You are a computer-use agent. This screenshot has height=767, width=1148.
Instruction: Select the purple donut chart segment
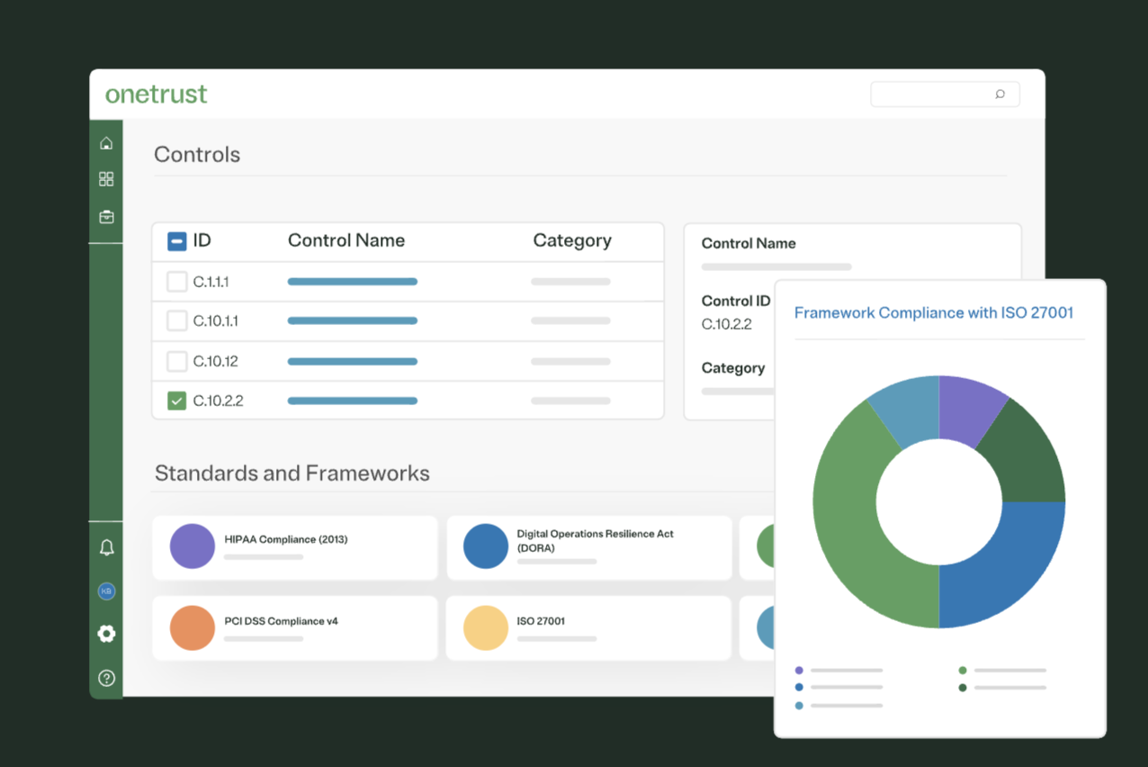[967, 410]
